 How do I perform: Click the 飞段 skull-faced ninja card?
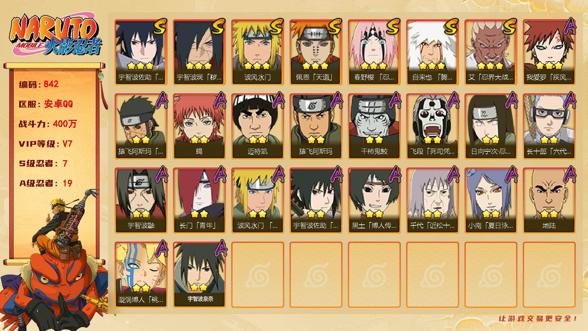tap(432, 126)
